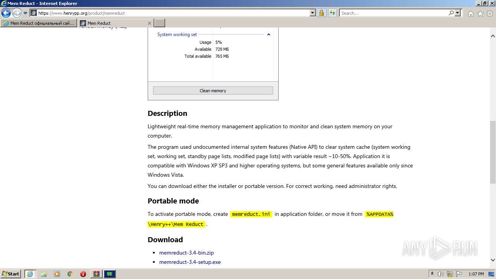
Task: Click the browser Back arrow button
Action: [x=6, y=13]
